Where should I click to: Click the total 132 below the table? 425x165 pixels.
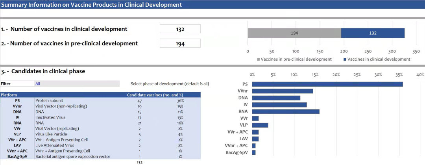coord(139,162)
